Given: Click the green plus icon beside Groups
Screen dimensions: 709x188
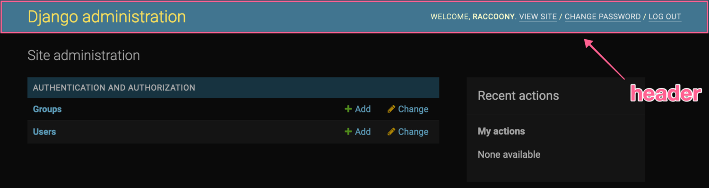Looking at the screenshot, I should tap(348, 109).
